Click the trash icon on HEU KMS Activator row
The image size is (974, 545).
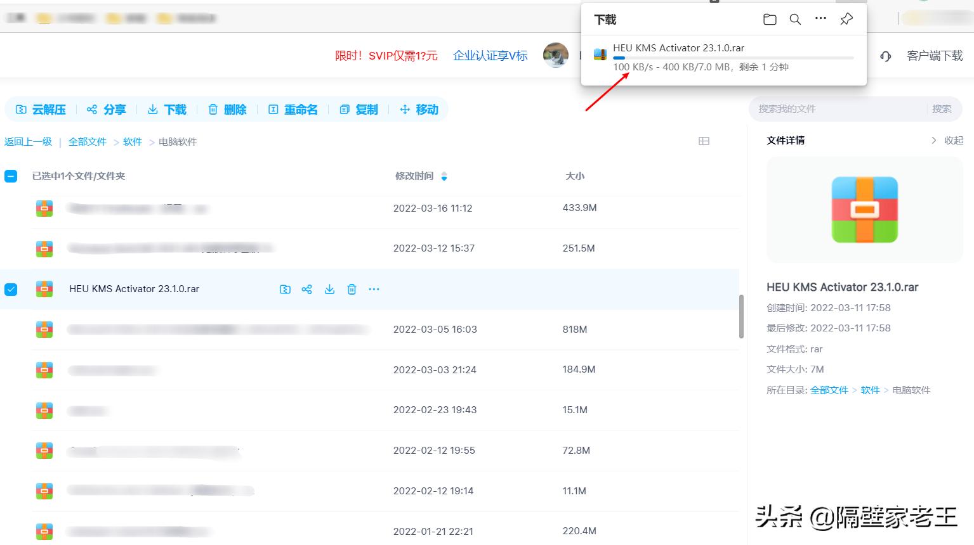click(352, 289)
